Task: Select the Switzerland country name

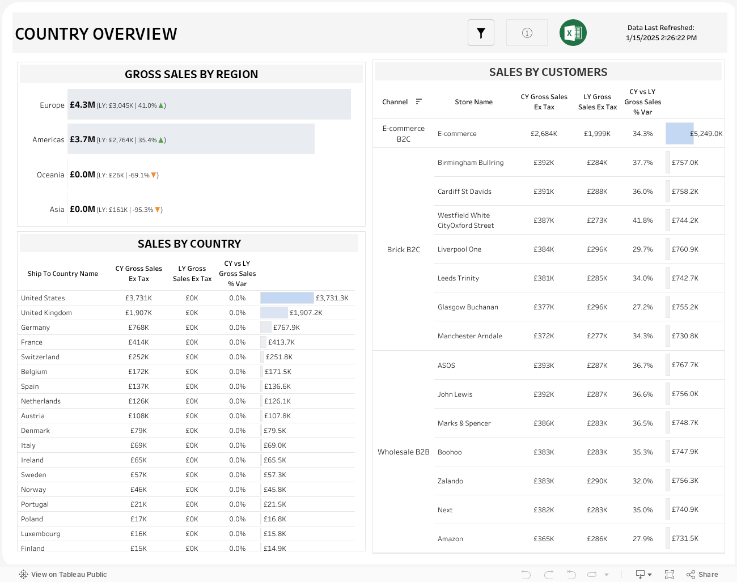Action: pos(40,357)
